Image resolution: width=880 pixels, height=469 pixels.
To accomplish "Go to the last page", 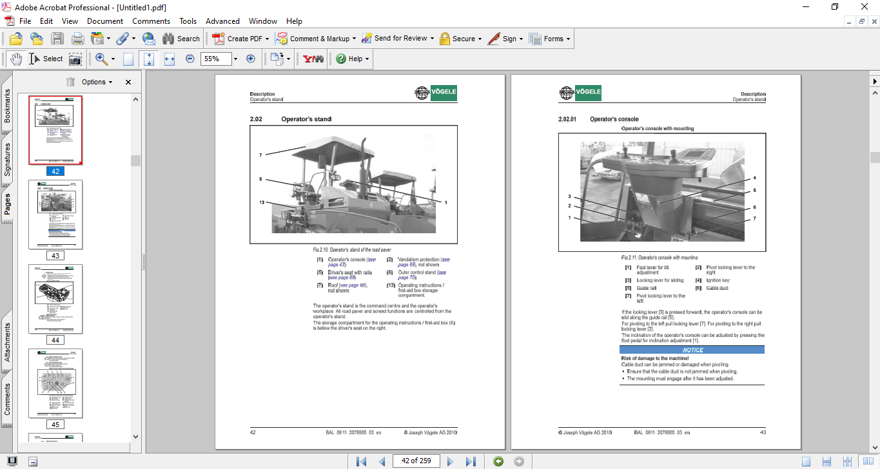I will [471, 461].
